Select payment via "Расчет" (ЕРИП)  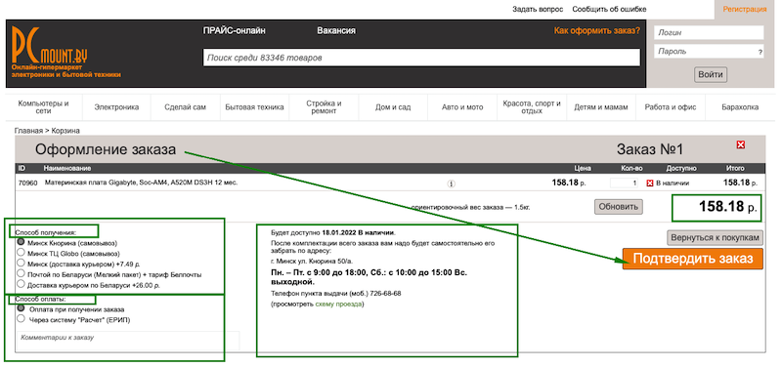tap(21, 319)
